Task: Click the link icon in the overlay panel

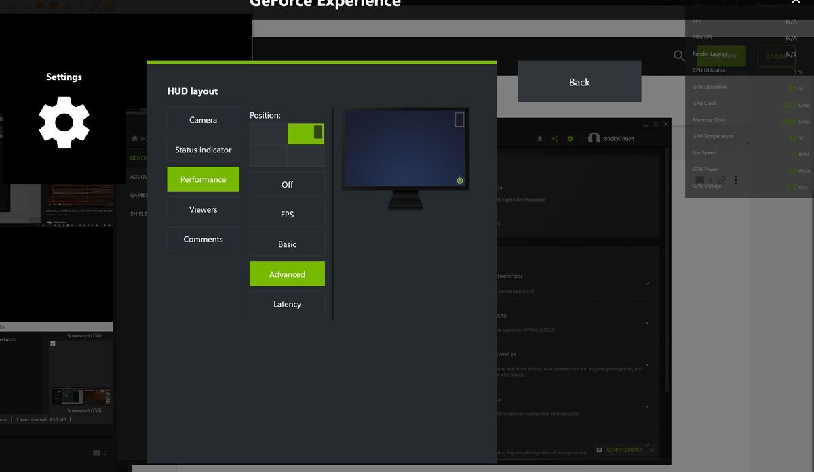Action: (722, 179)
